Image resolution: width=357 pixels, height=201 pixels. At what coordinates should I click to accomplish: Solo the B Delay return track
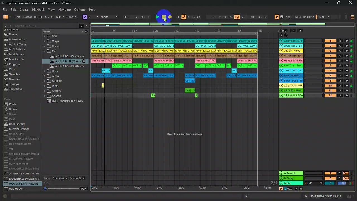coord(340,178)
